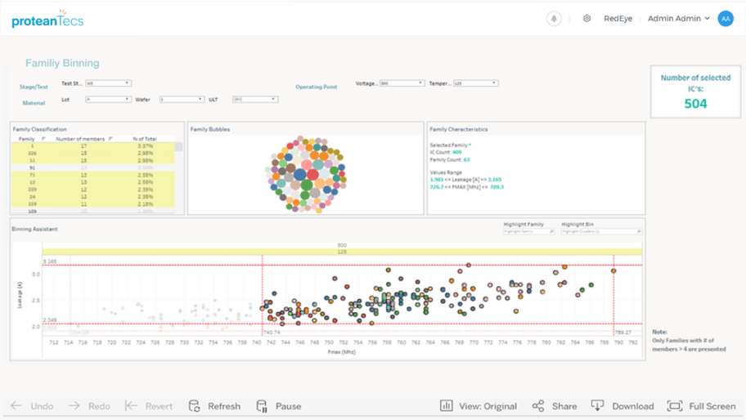Image resolution: width=746 pixels, height=420 pixels.
Task: Open the Wafer dropdown
Action: 182,100
